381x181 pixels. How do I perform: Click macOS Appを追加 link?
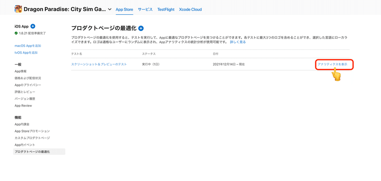tap(28, 46)
